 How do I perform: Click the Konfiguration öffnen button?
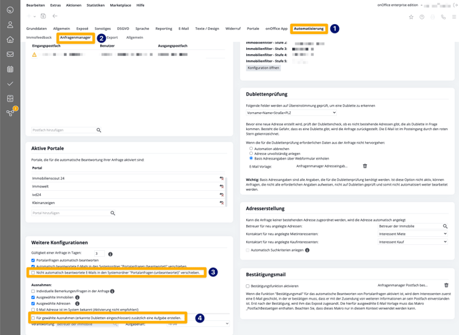click(263, 68)
